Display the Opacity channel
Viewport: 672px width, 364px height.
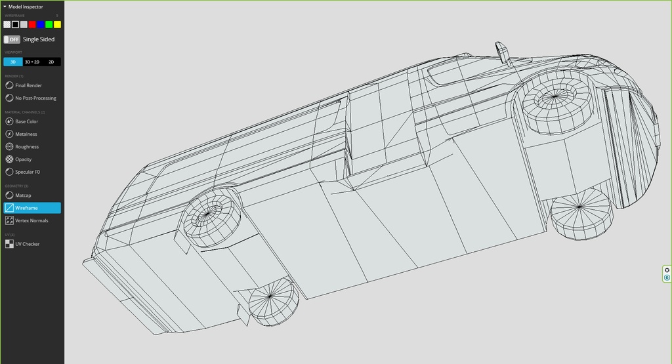pos(23,159)
